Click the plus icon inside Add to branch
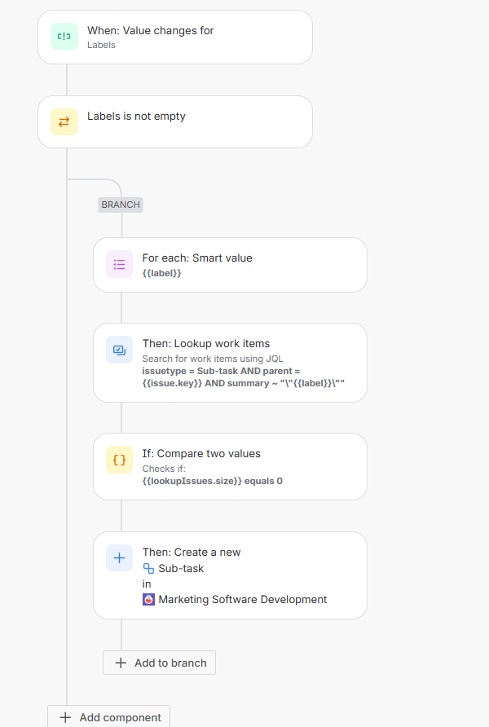 [x=121, y=663]
